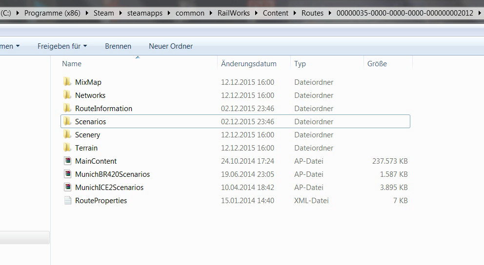Go to the Routes breadcrumb segment
This screenshot has width=484, height=265.
coord(312,13)
